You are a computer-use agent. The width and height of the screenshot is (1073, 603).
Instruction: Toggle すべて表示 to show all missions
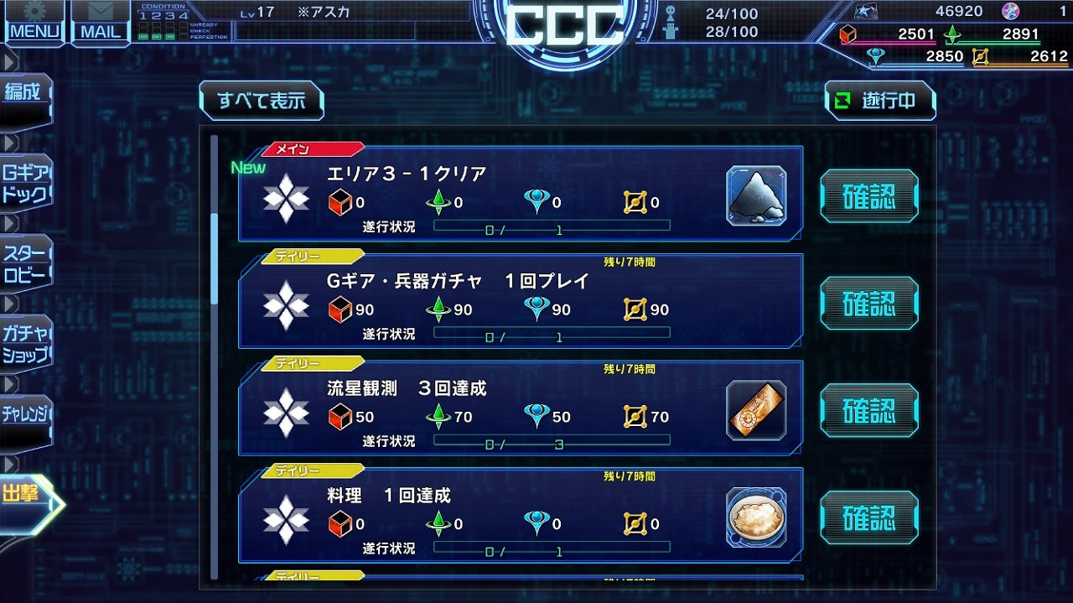tap(262, 101)
